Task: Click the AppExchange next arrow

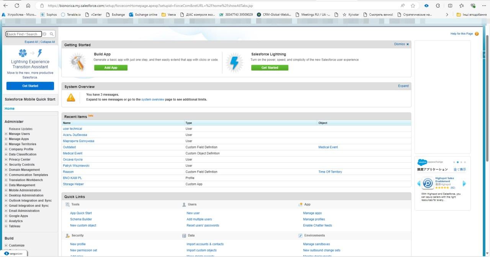Action: (464, 183)
